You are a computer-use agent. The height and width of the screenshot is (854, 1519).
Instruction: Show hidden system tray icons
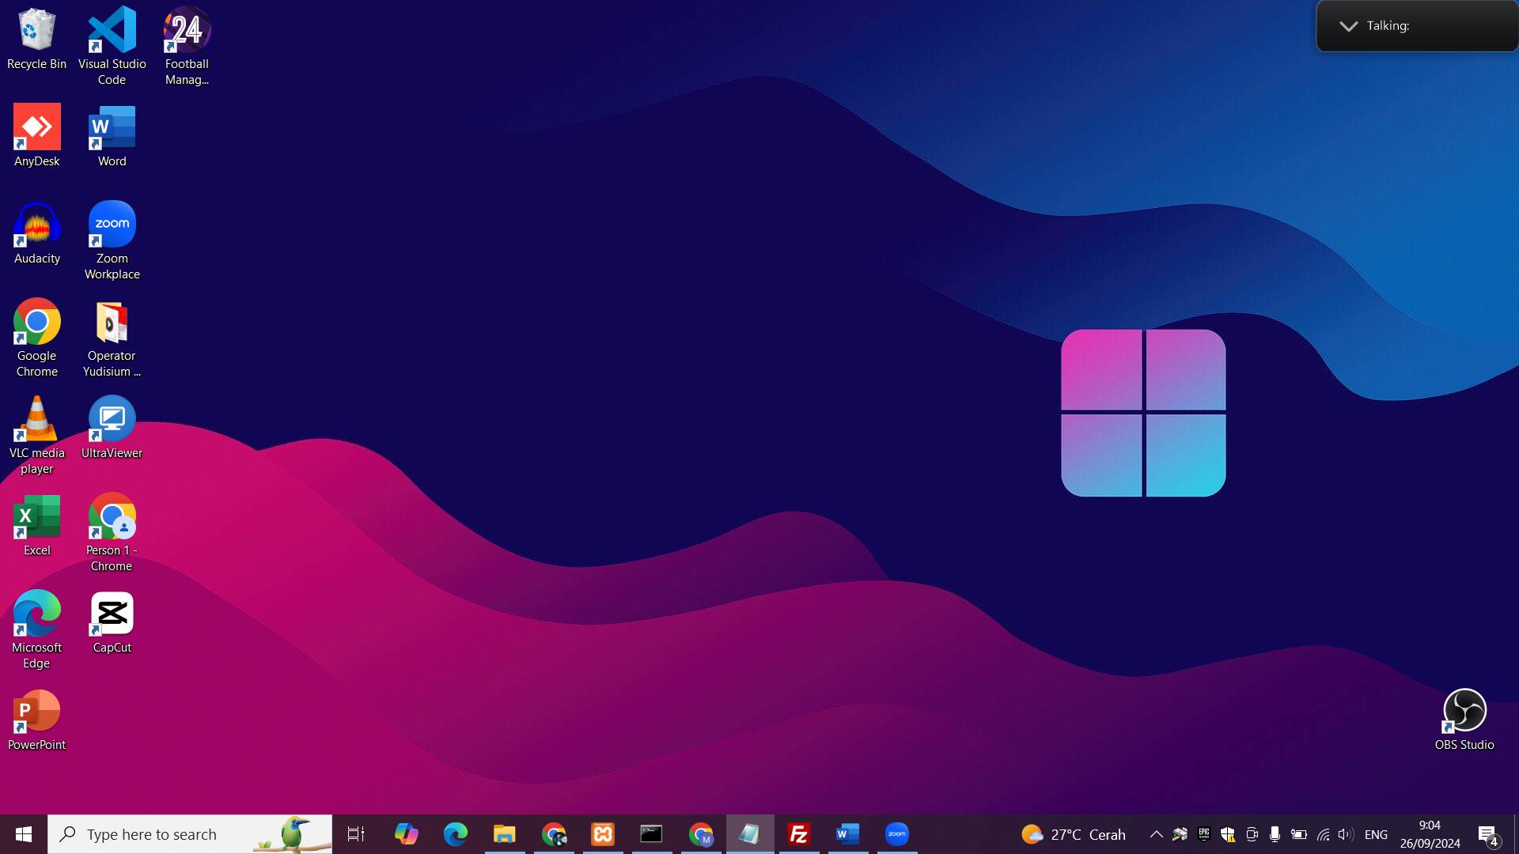click(1156, 834)
